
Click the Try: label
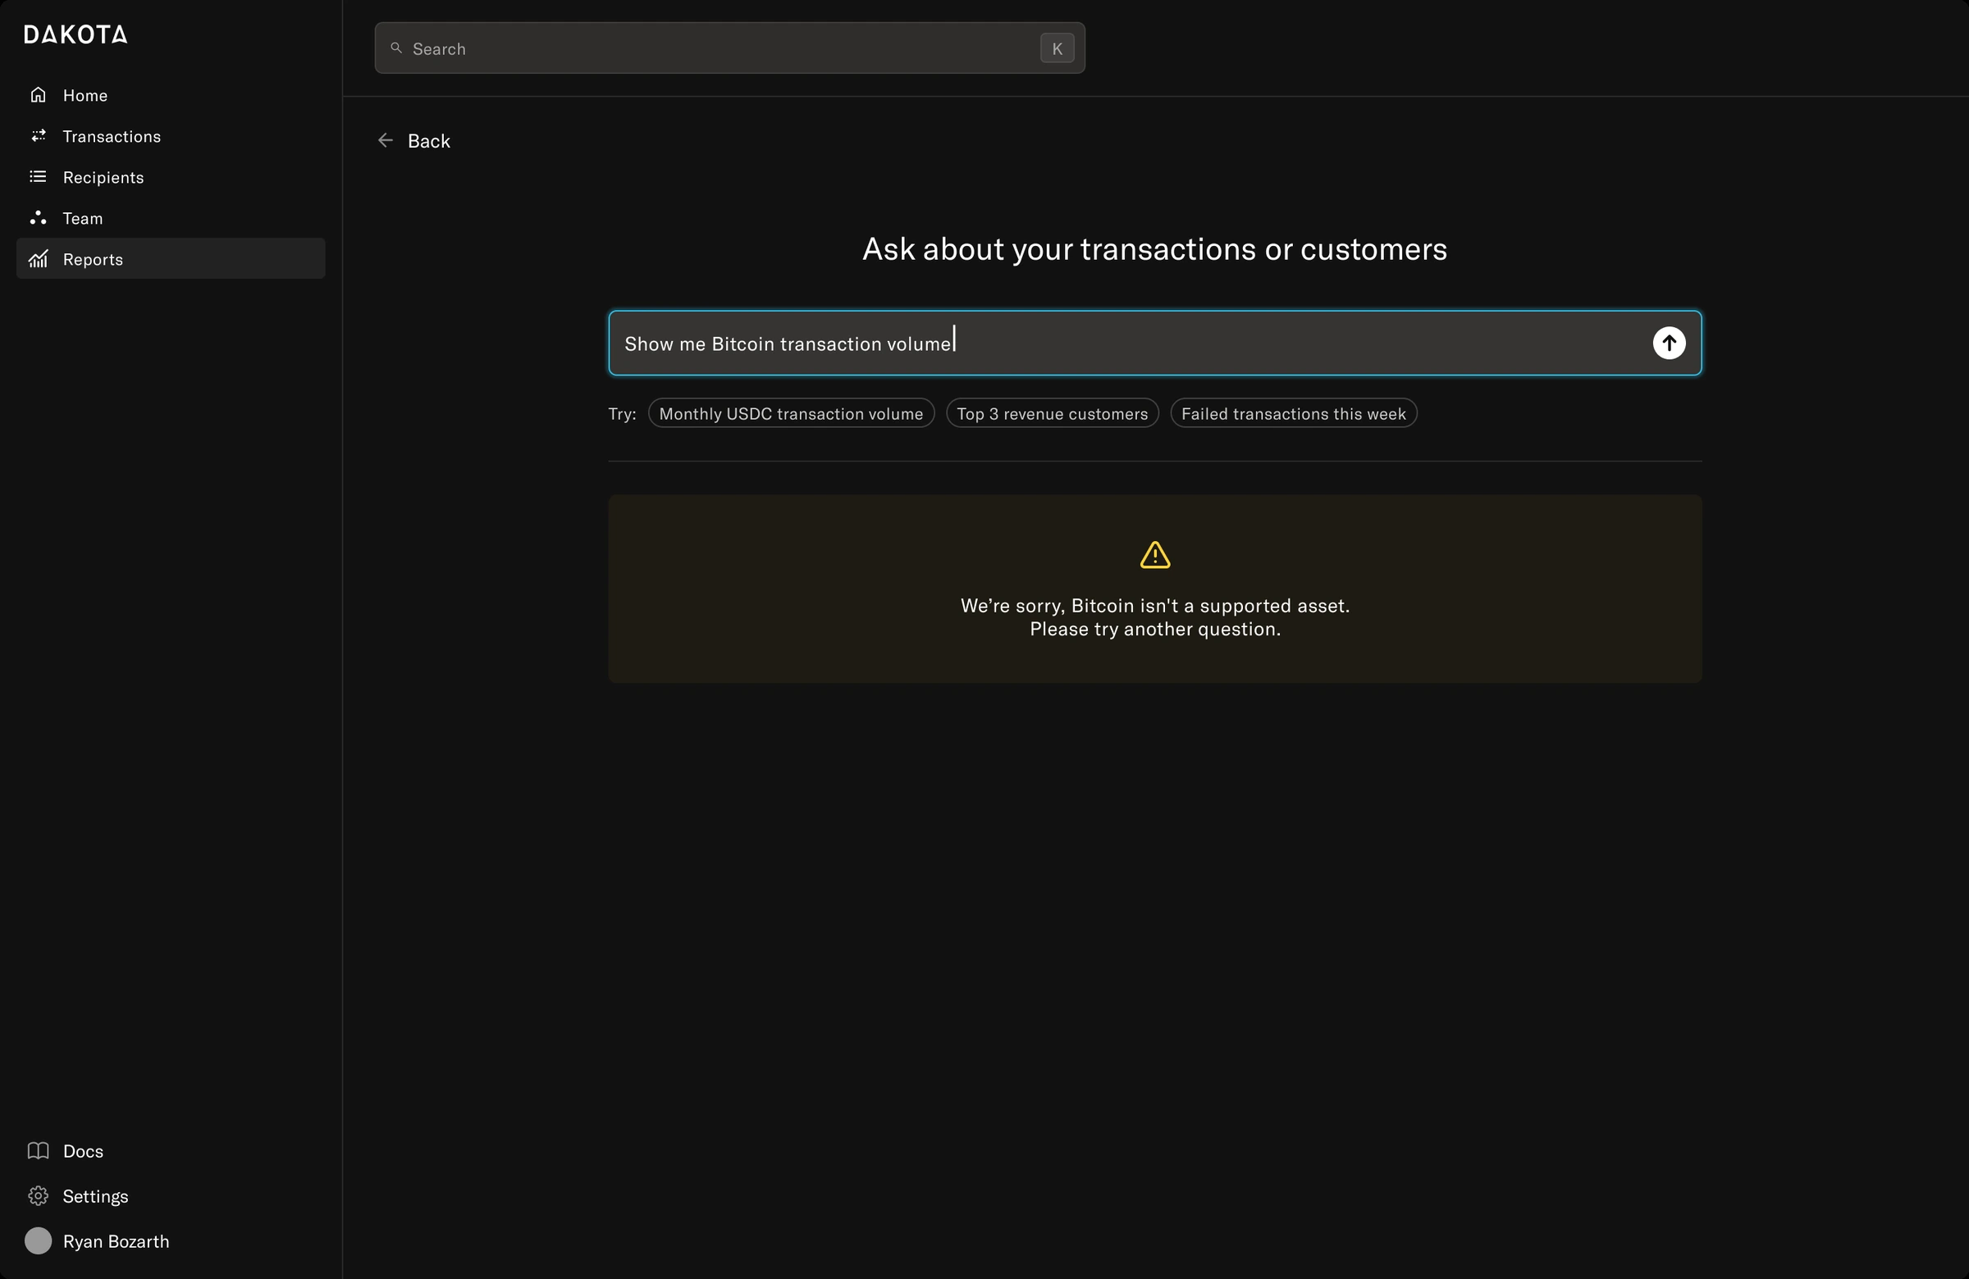622,413
